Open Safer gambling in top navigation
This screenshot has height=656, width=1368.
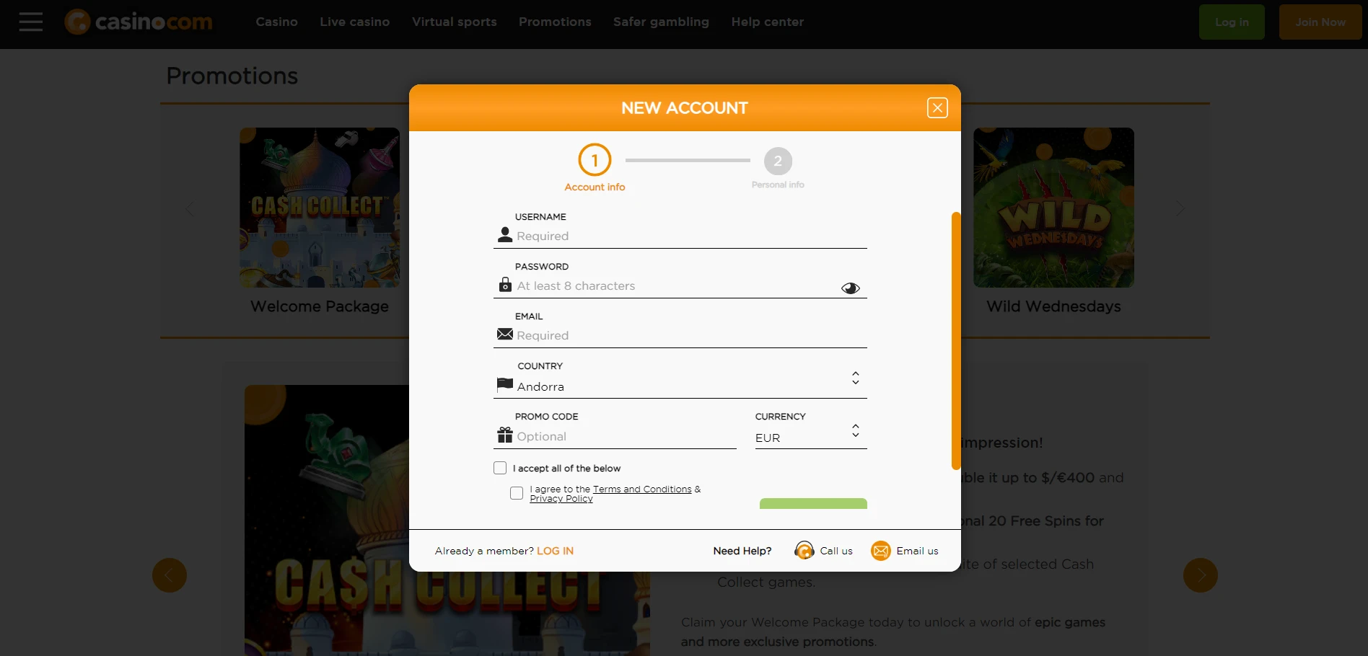[x=661, y=22]
